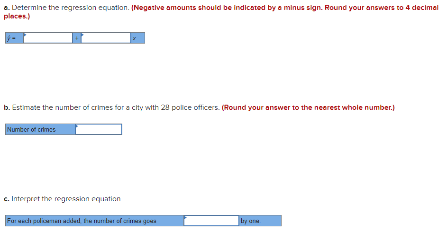The image size is (447, 241).
Task: Click the intercept input box after ŷ =
Action: point(48,38)
